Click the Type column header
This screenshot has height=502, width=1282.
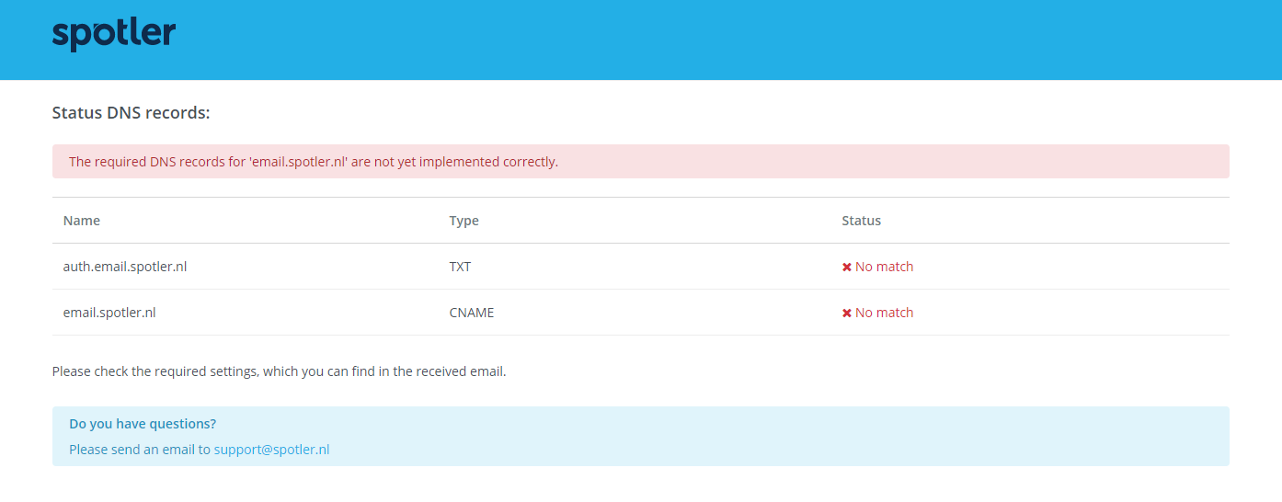(464, 221)
